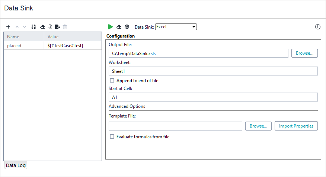Select the ${#TestCase#Test} value cell
Image resolution: width=326 pixels, height=177 pixels.
pos(73,45)
